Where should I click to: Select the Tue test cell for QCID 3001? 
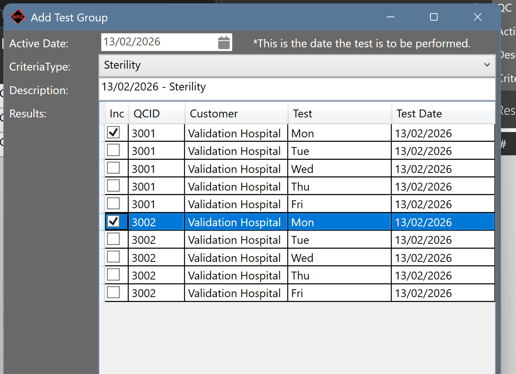(x=340, y=151)
